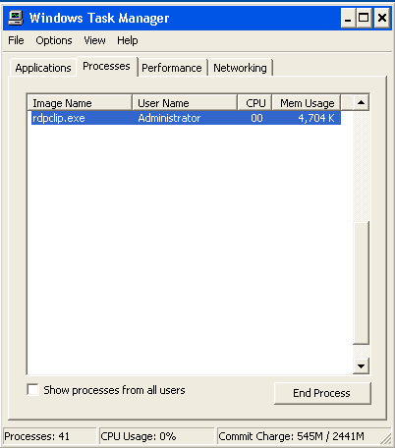Viewport: 395px width, 448px height.
Task: Click the process list scrollbar thumb
Action: [361, 283]
